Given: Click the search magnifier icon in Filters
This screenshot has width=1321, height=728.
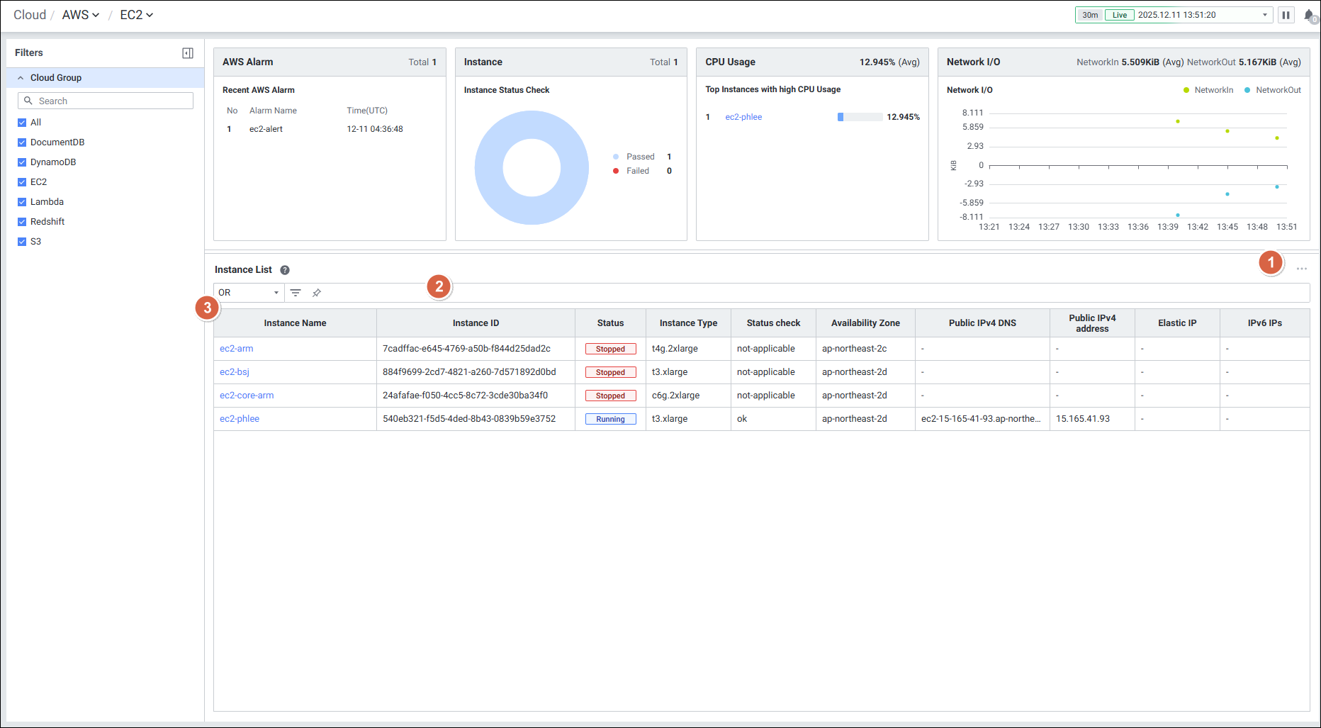Looking at the screenshot, I should click(28, 101).
